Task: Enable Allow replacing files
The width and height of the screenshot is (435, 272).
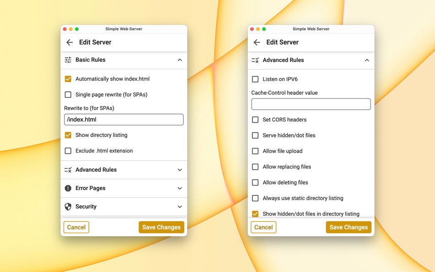Action: [255, 167]
